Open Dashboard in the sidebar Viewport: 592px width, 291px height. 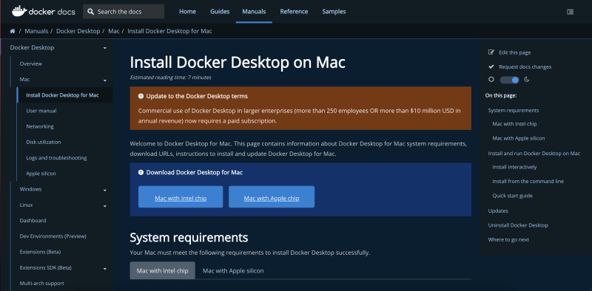pyautogui.click(x=33, y=221)
